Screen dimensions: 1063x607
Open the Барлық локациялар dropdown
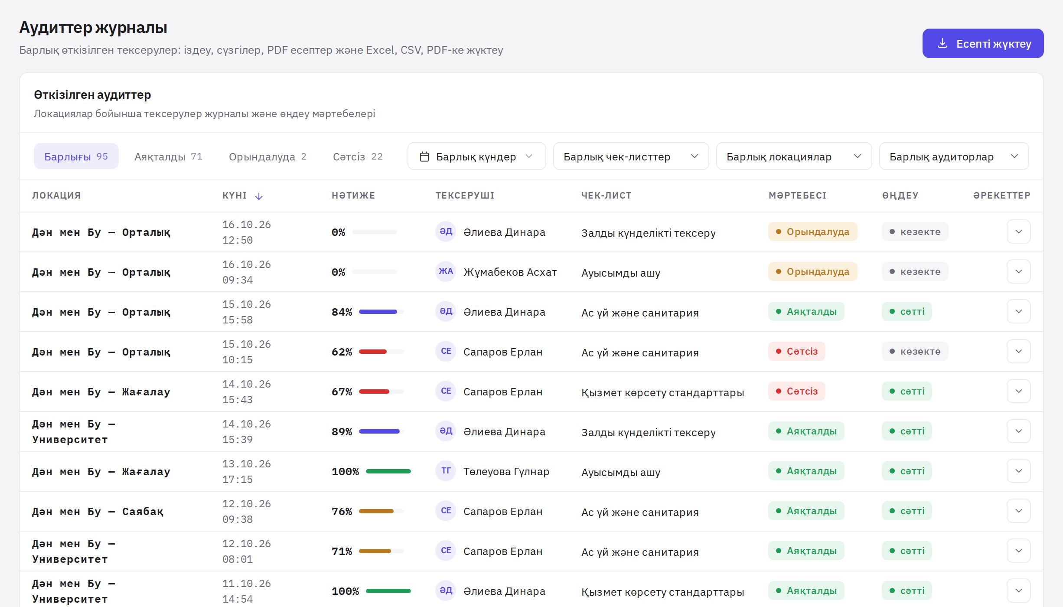pyautogui.click(x=794, y=156)
